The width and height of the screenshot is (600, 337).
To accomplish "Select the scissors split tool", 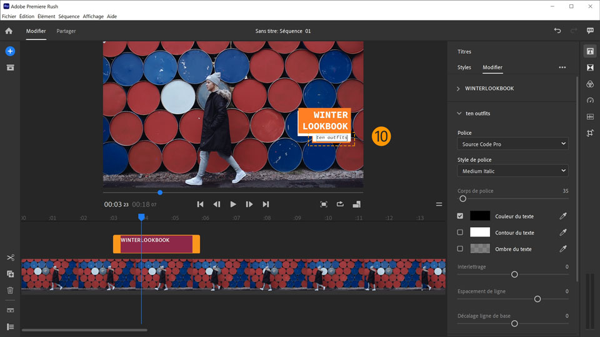I will (x=10, y=258).
